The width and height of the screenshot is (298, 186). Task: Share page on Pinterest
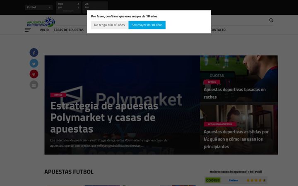[x=34, y=74]
